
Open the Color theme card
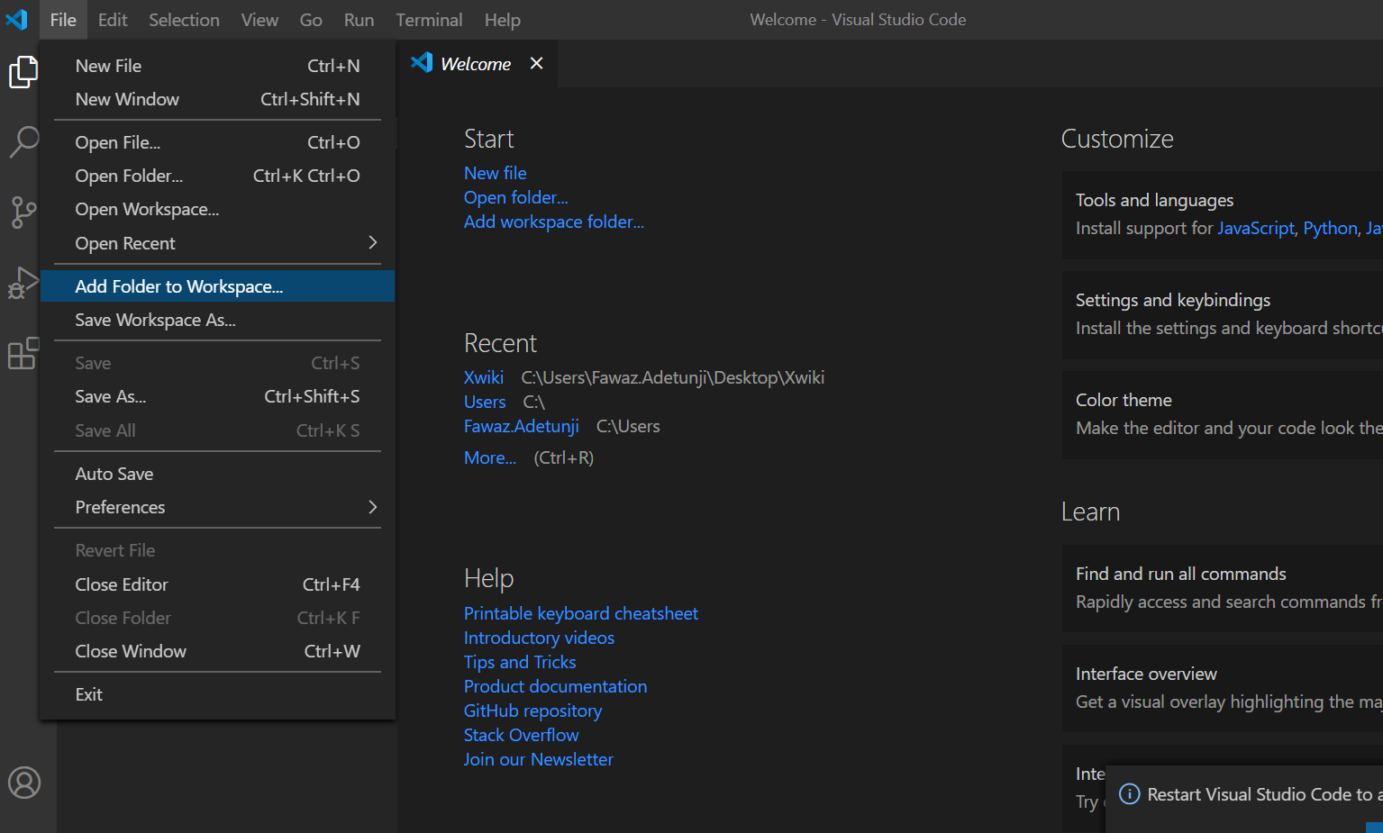click(1223, 414)
